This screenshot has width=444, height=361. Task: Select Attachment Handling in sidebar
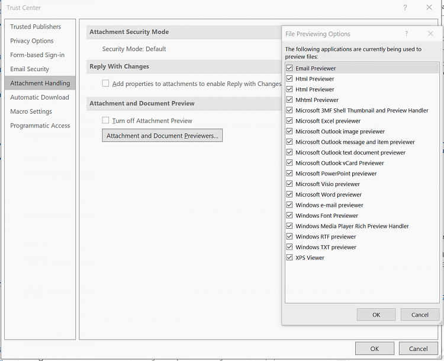click(x=40, y=83)
